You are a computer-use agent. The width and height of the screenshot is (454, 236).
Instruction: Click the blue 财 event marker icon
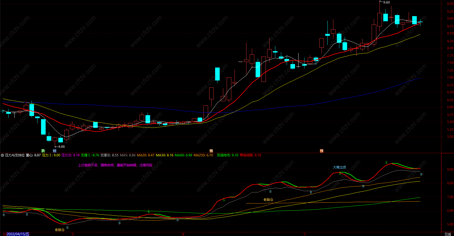[x=55, y=151]
